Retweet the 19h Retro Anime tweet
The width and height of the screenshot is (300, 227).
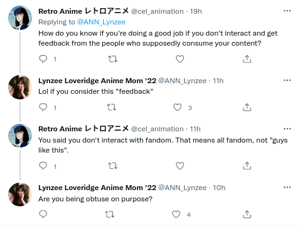coord(112,59)
